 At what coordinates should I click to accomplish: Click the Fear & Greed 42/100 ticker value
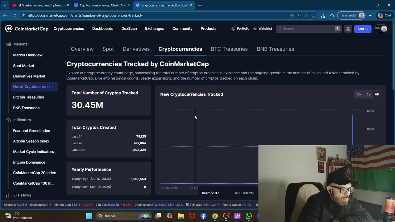(x=246, y=205)
